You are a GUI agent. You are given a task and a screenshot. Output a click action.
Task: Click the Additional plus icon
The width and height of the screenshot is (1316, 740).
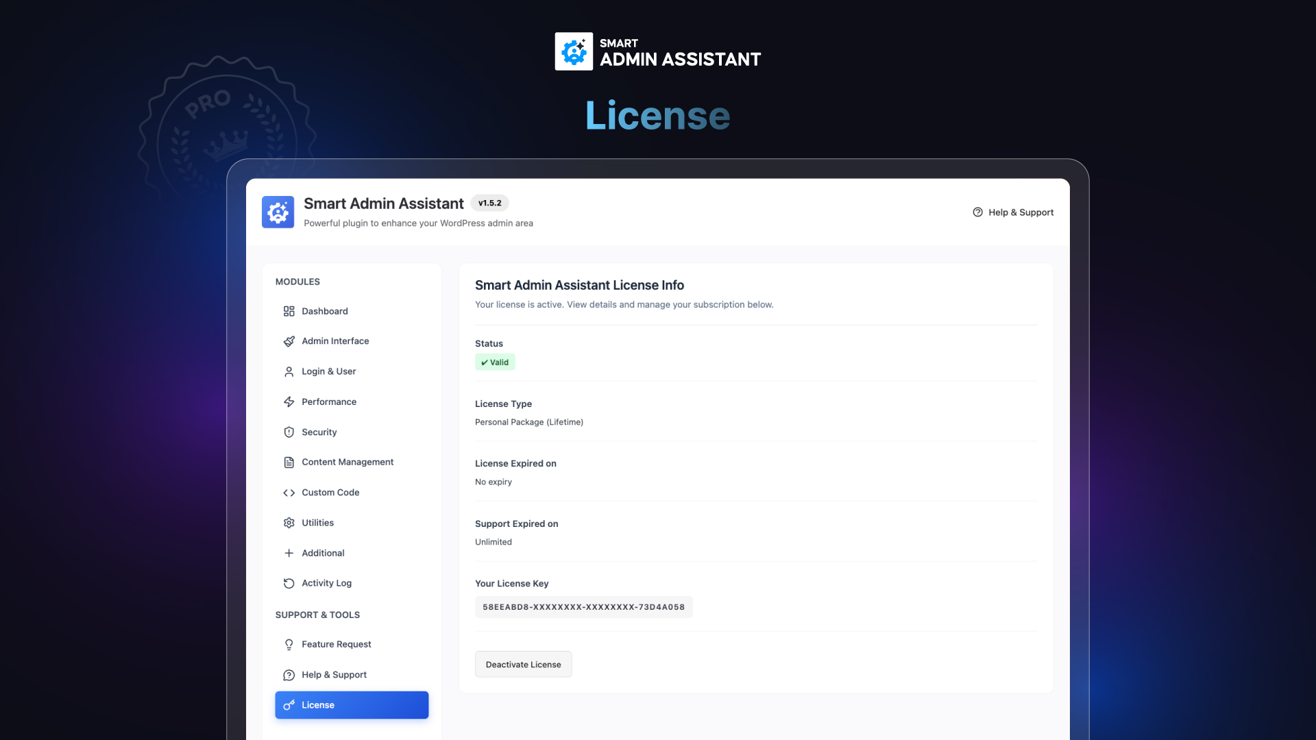289,553
